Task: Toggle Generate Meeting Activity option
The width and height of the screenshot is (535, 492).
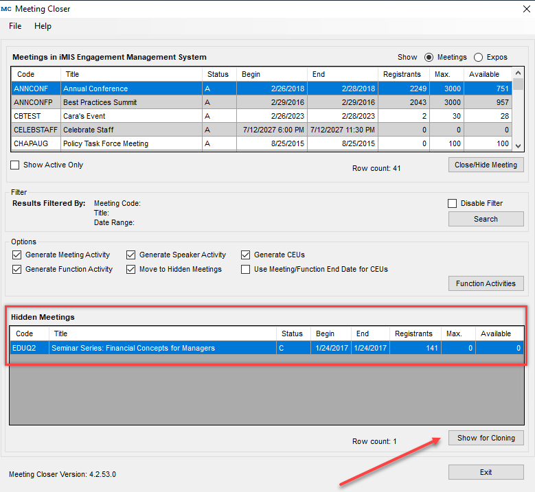Action: 17,255
